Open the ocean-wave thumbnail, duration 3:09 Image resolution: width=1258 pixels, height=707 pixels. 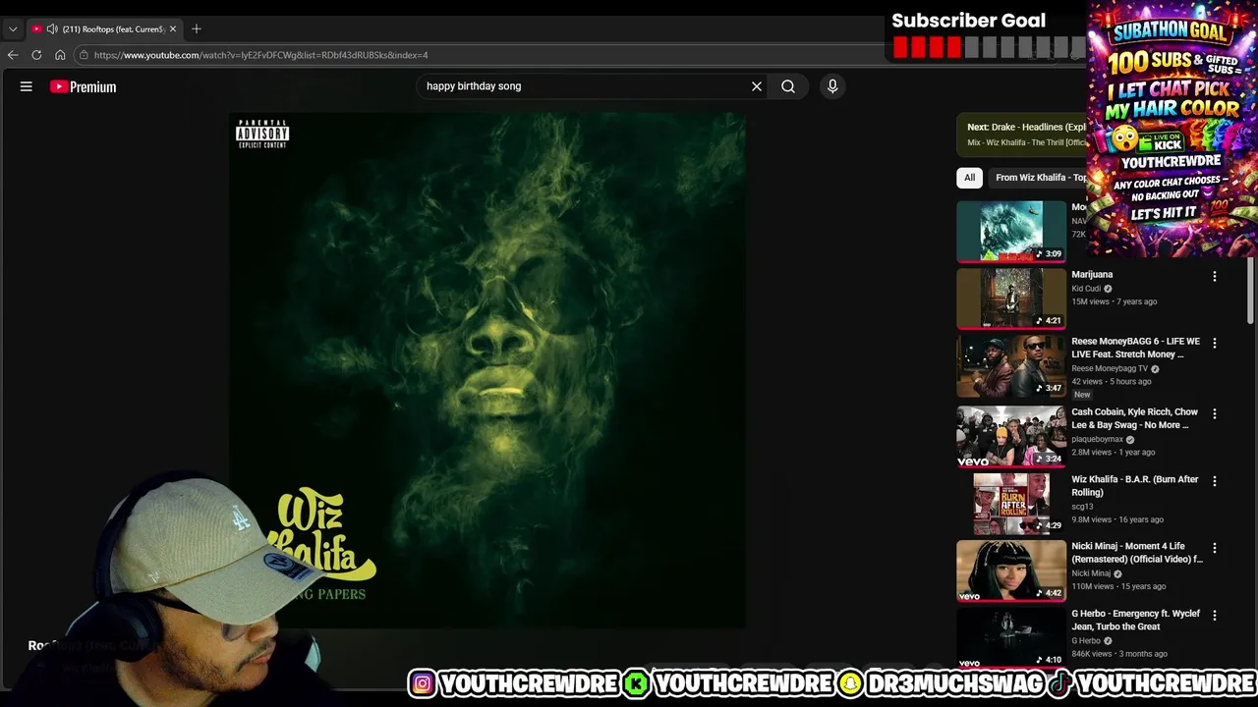pos(1011,232)
